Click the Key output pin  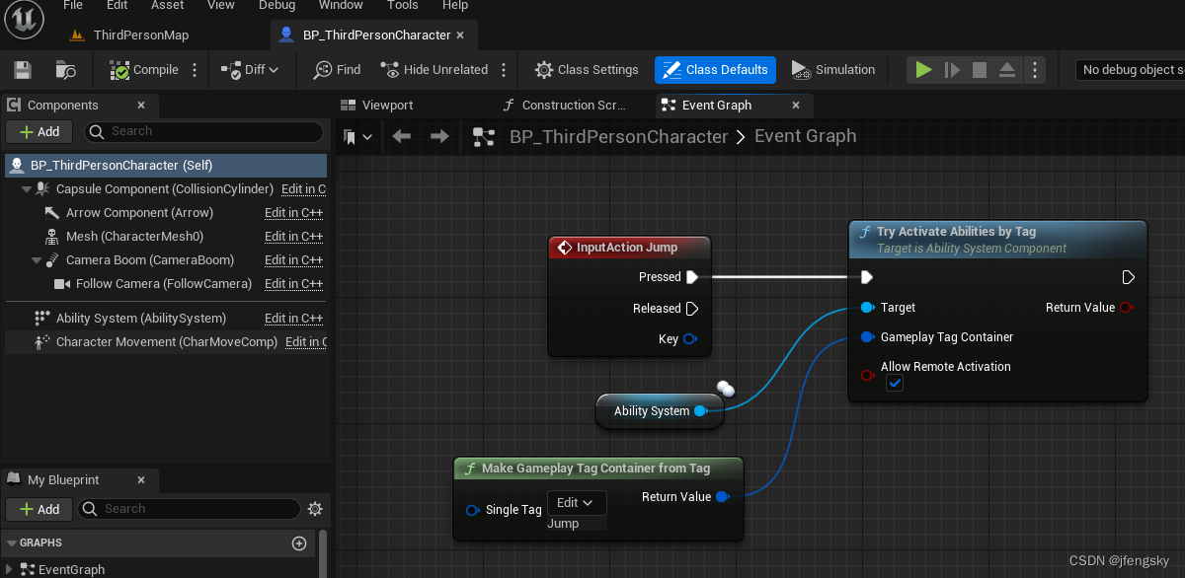coord(690,339)
